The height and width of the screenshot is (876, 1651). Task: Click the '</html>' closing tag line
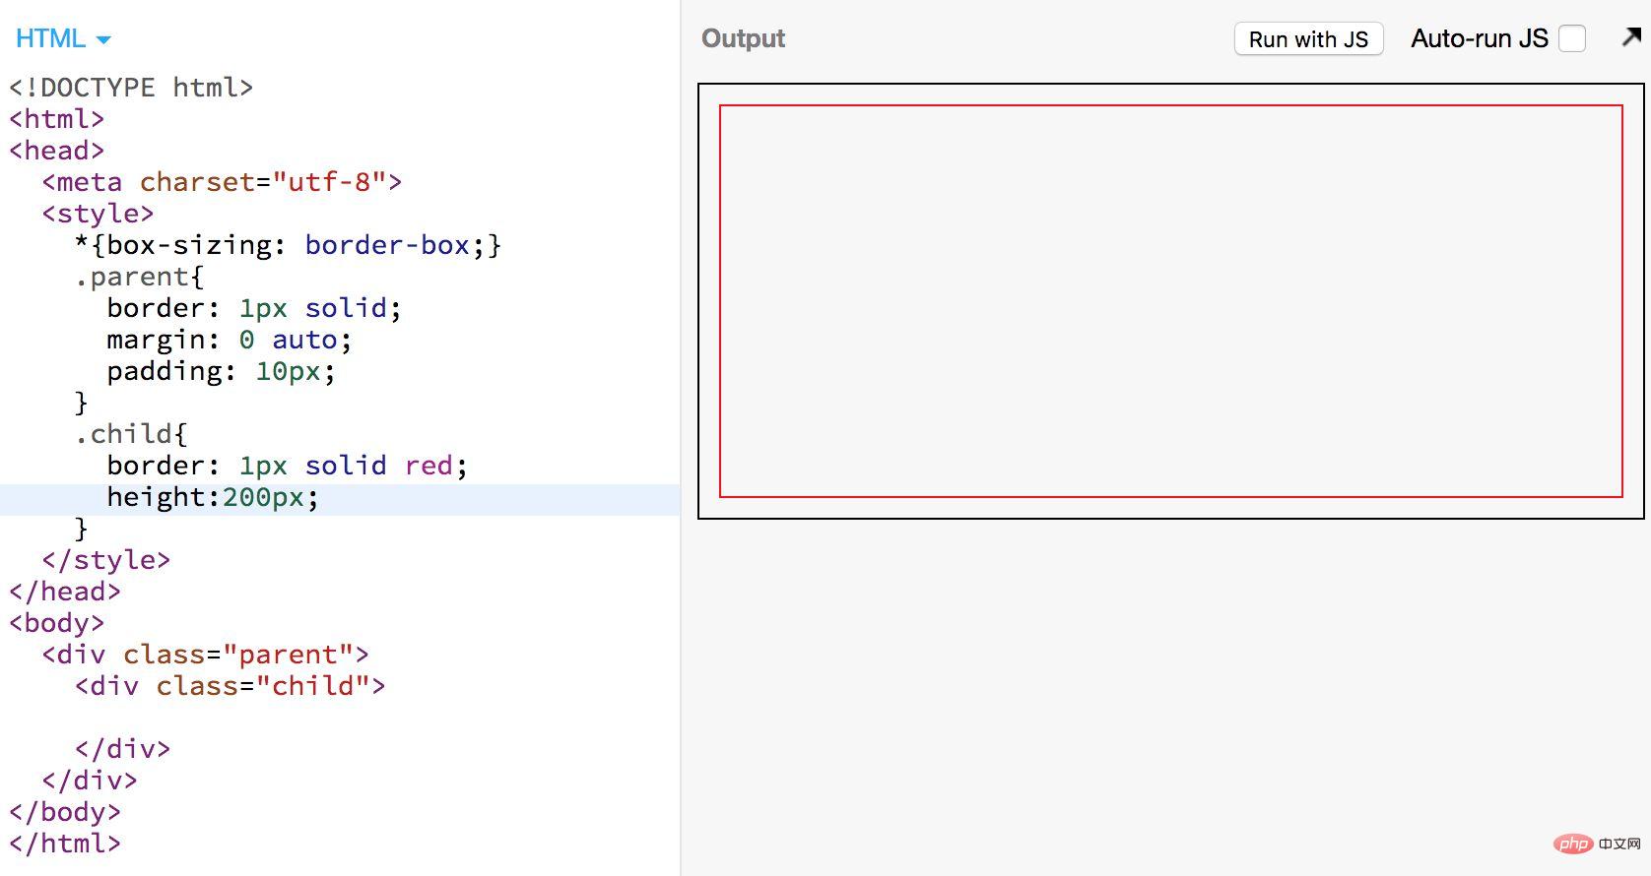[x=65, y=844]
